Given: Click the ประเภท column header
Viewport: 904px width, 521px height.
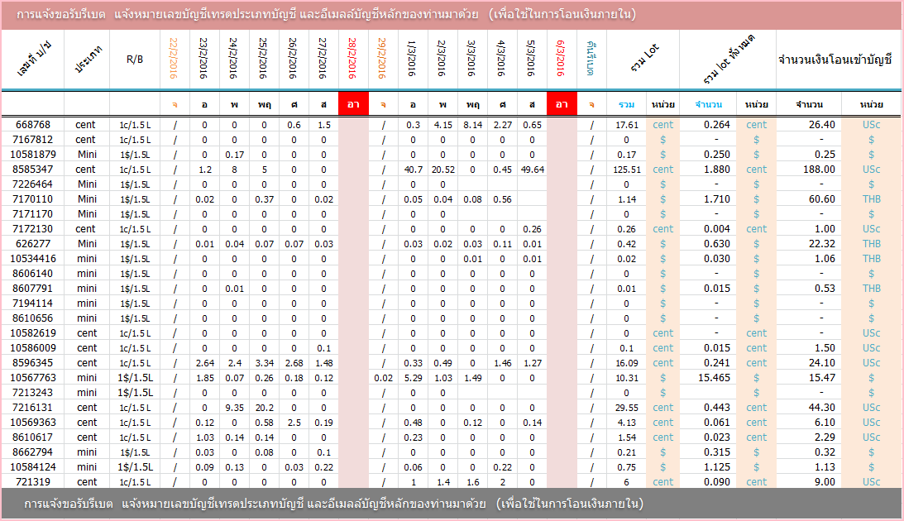Looking at the screenshot, I should [87, 60].
